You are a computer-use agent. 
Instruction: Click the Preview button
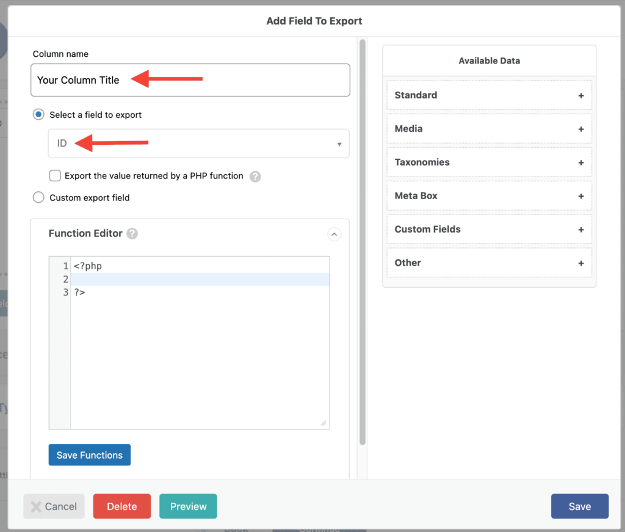tap(188, 506)
